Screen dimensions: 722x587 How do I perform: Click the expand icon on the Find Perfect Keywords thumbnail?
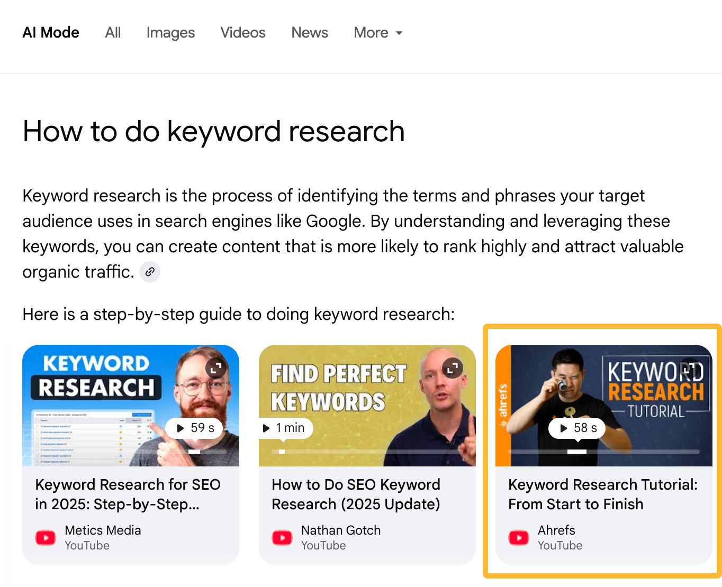pos(452,368)
